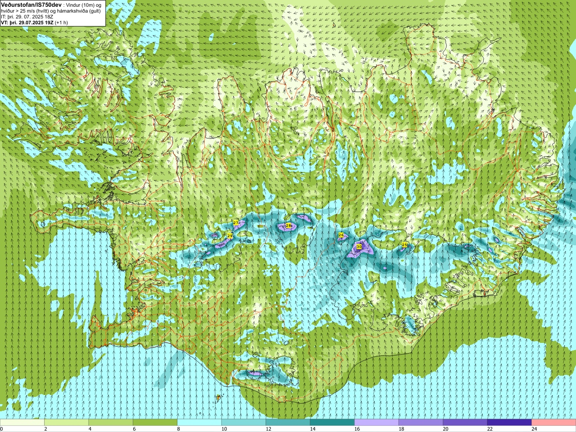Select the light cyan 8–10 legend swatch
The width and height of the screenshot is (576, 432).
199,423
